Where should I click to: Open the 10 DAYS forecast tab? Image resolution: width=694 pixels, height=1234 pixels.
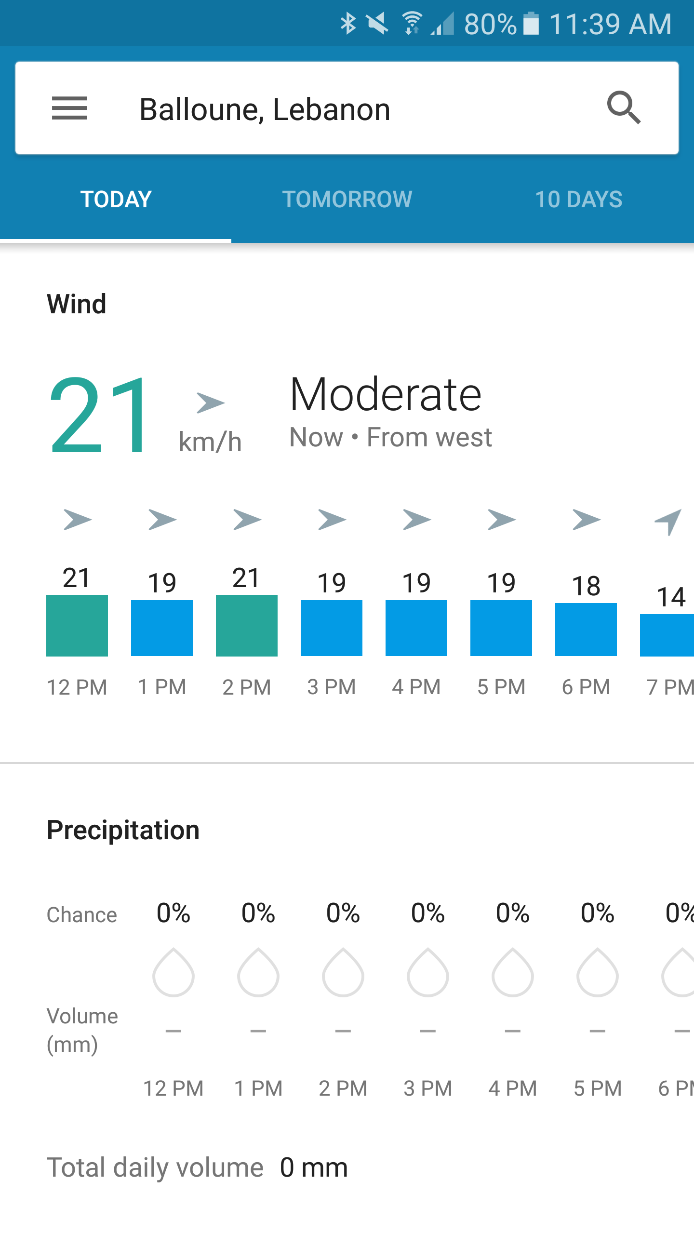[579, 198]
